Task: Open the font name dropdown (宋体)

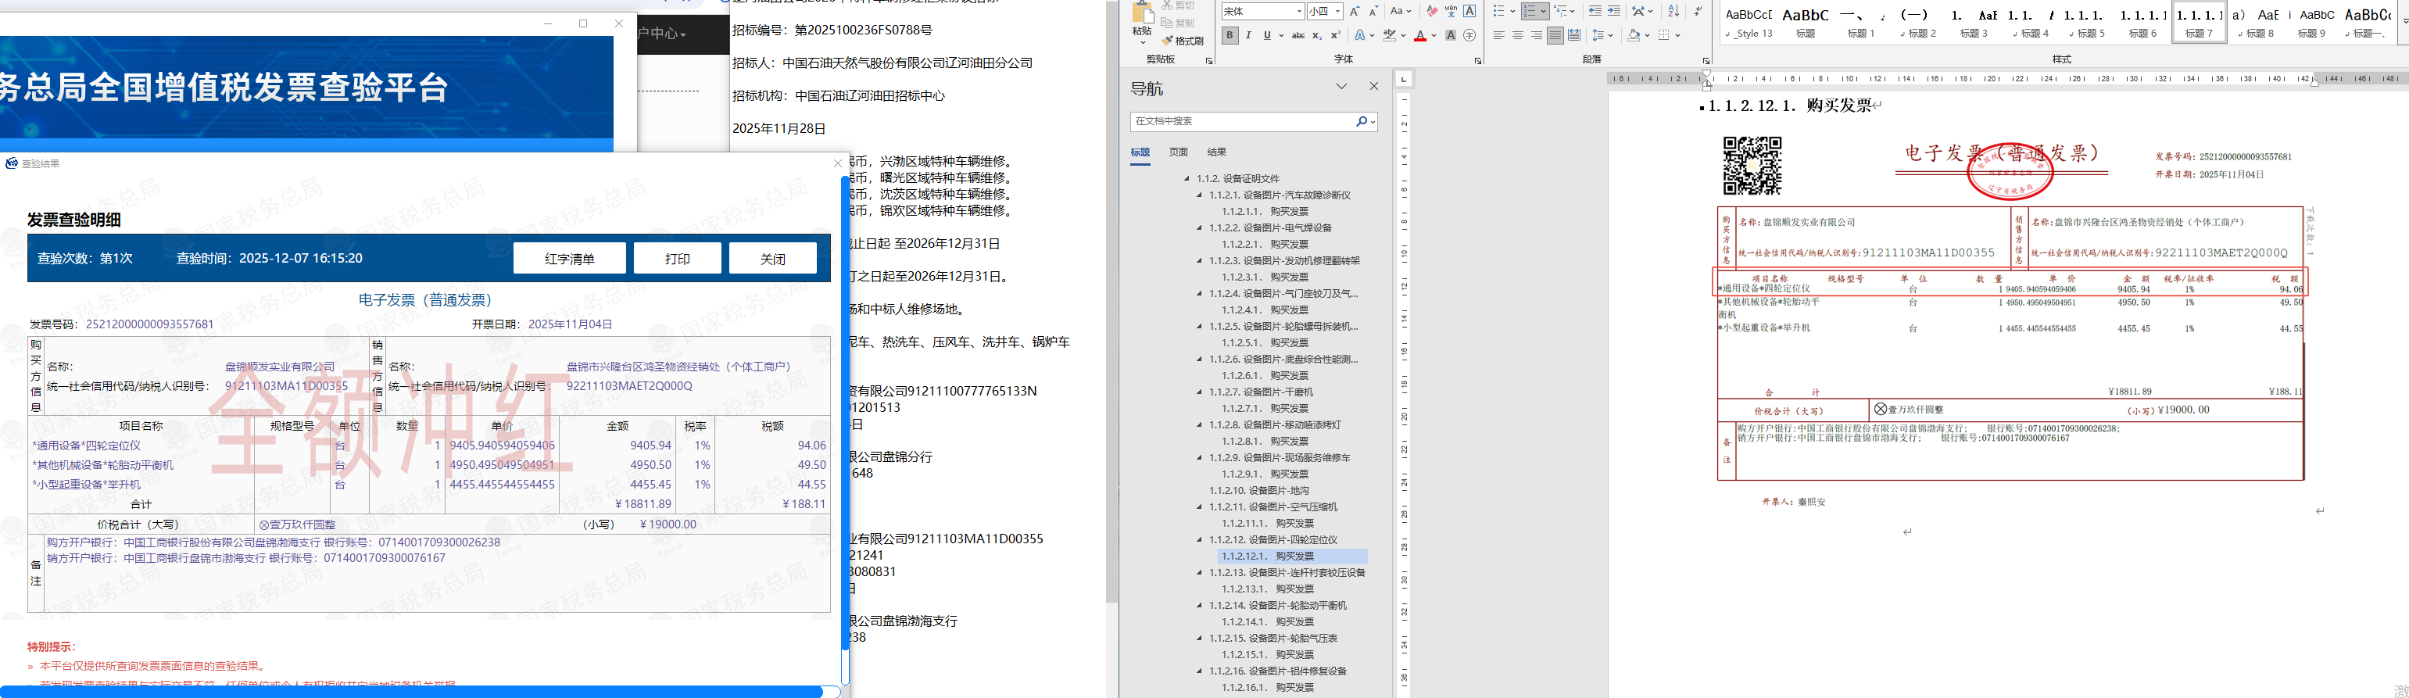Action: [x=1300, y=11]
